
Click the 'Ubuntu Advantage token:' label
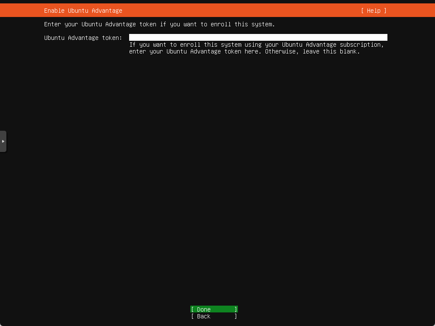tap(83, 38)
